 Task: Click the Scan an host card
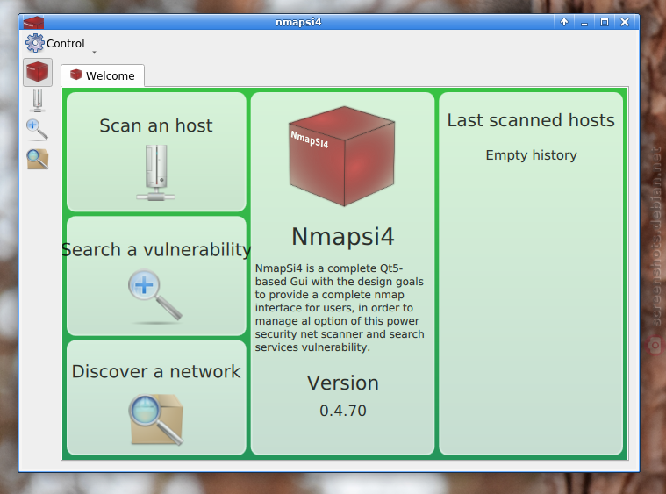point(156,152)
